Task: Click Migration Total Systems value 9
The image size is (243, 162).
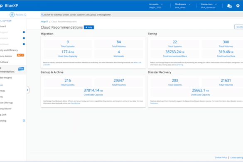Action: (x=68, y=42)
